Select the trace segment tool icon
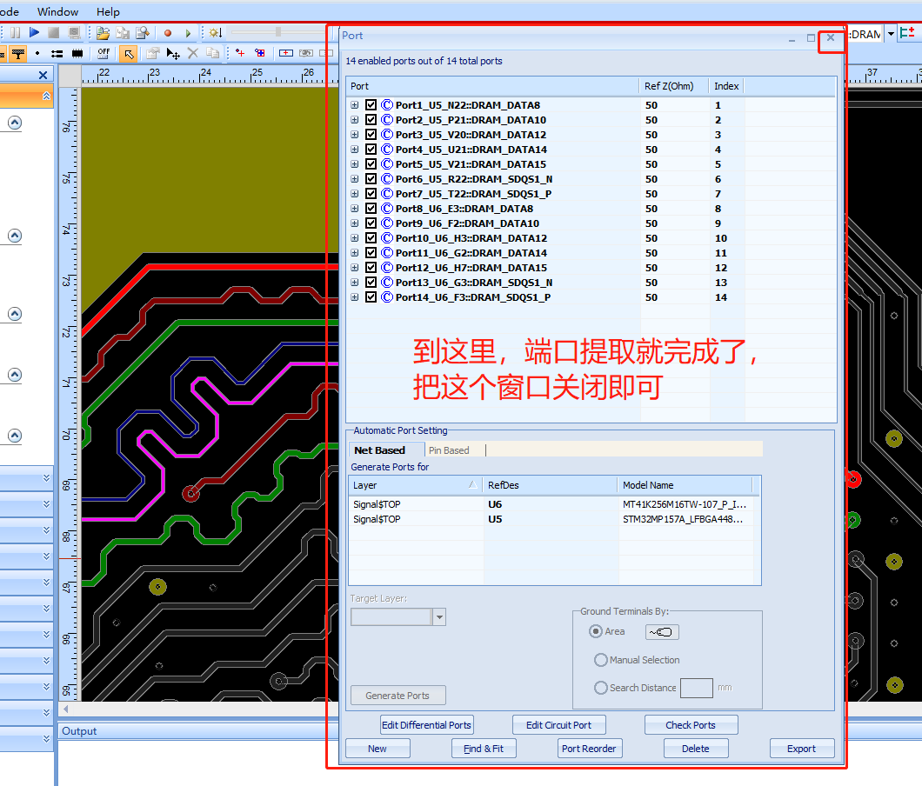The height and width of the screenshot is (786, 922). (x=57, y=54)
